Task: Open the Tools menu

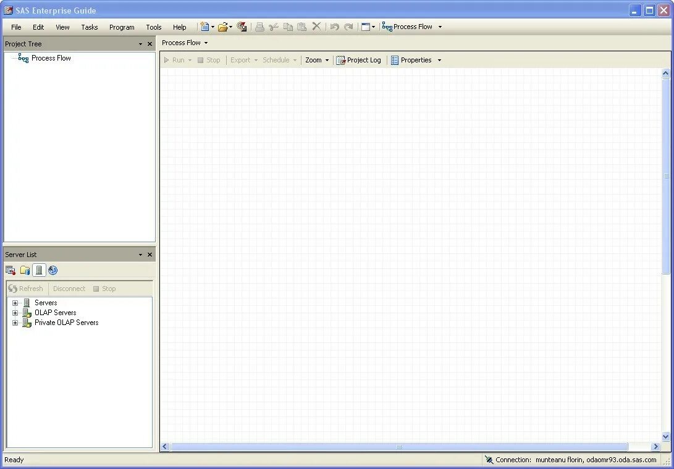Action: [153, 27]
